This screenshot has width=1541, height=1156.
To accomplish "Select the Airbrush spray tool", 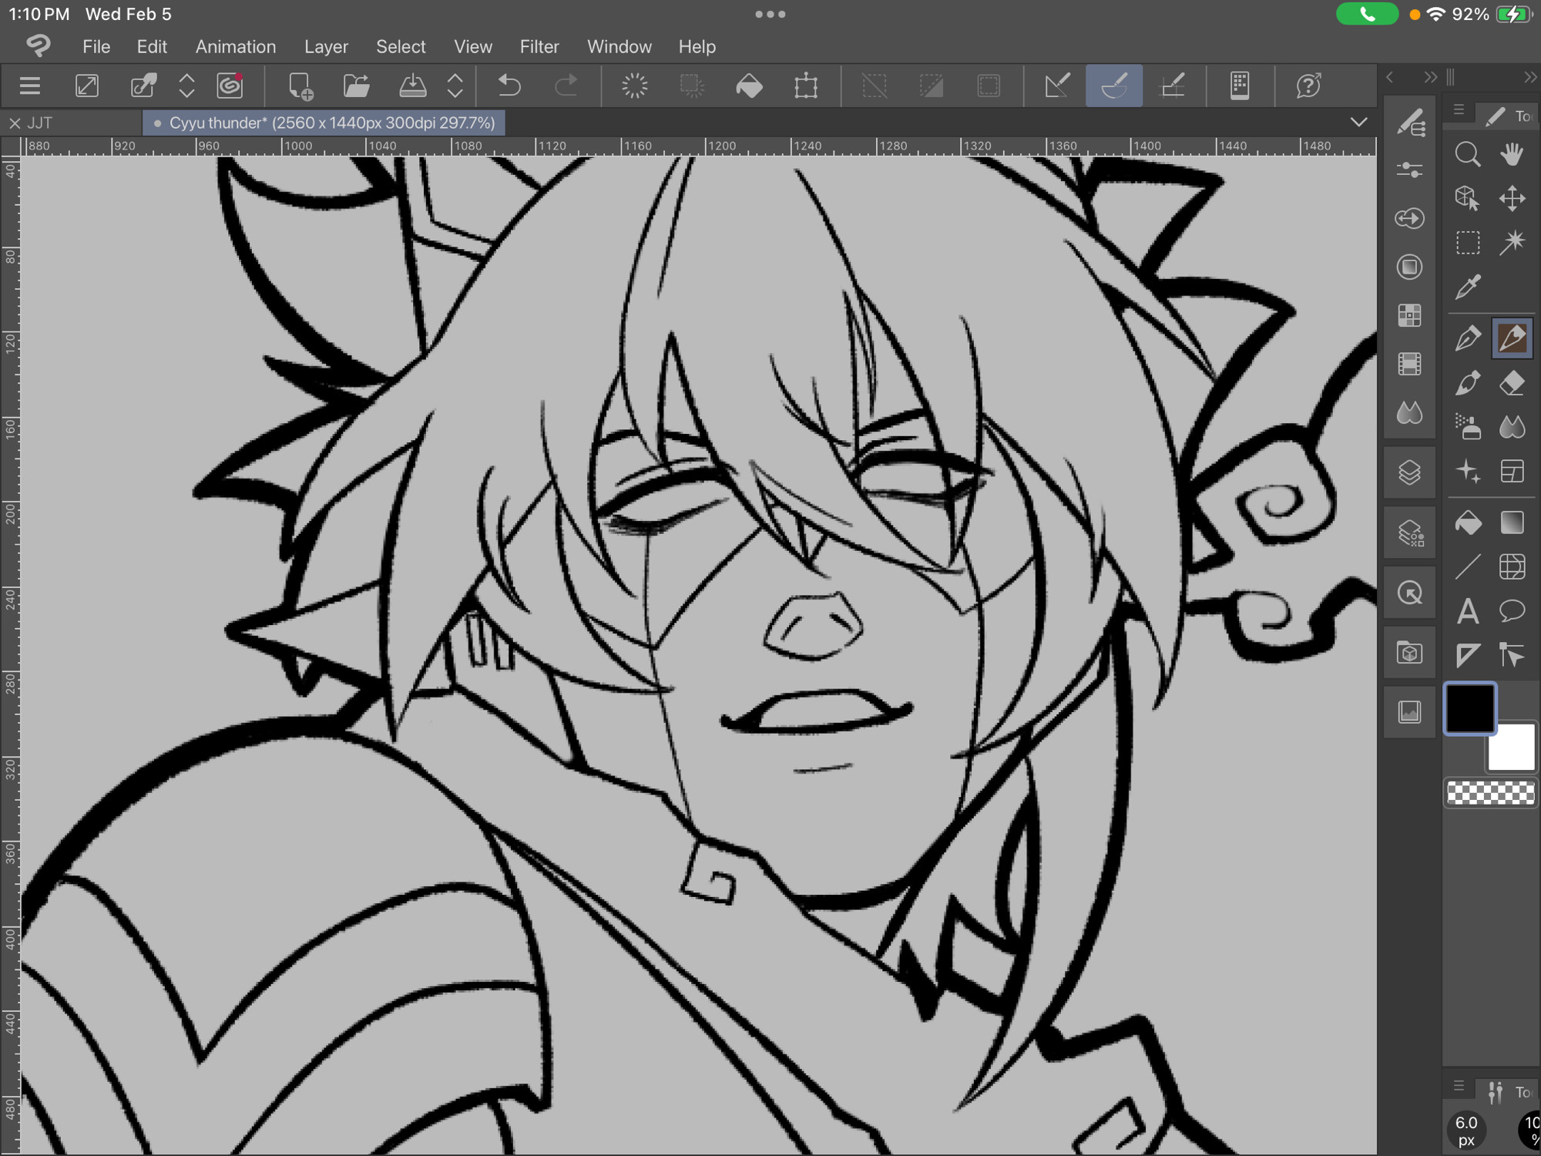I will click(1468, 427).
